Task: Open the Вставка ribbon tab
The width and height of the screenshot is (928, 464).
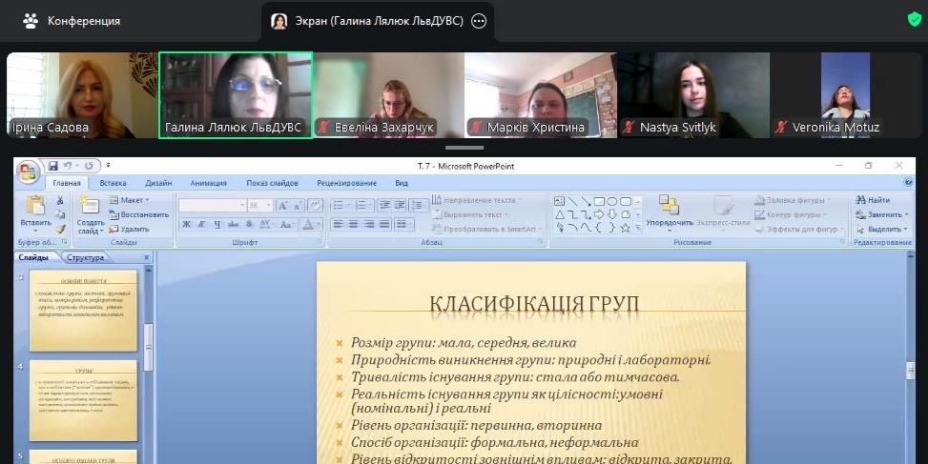Action: tap(113, 183)
